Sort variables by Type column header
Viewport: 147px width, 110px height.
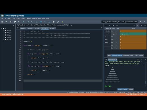click(113, 28)
